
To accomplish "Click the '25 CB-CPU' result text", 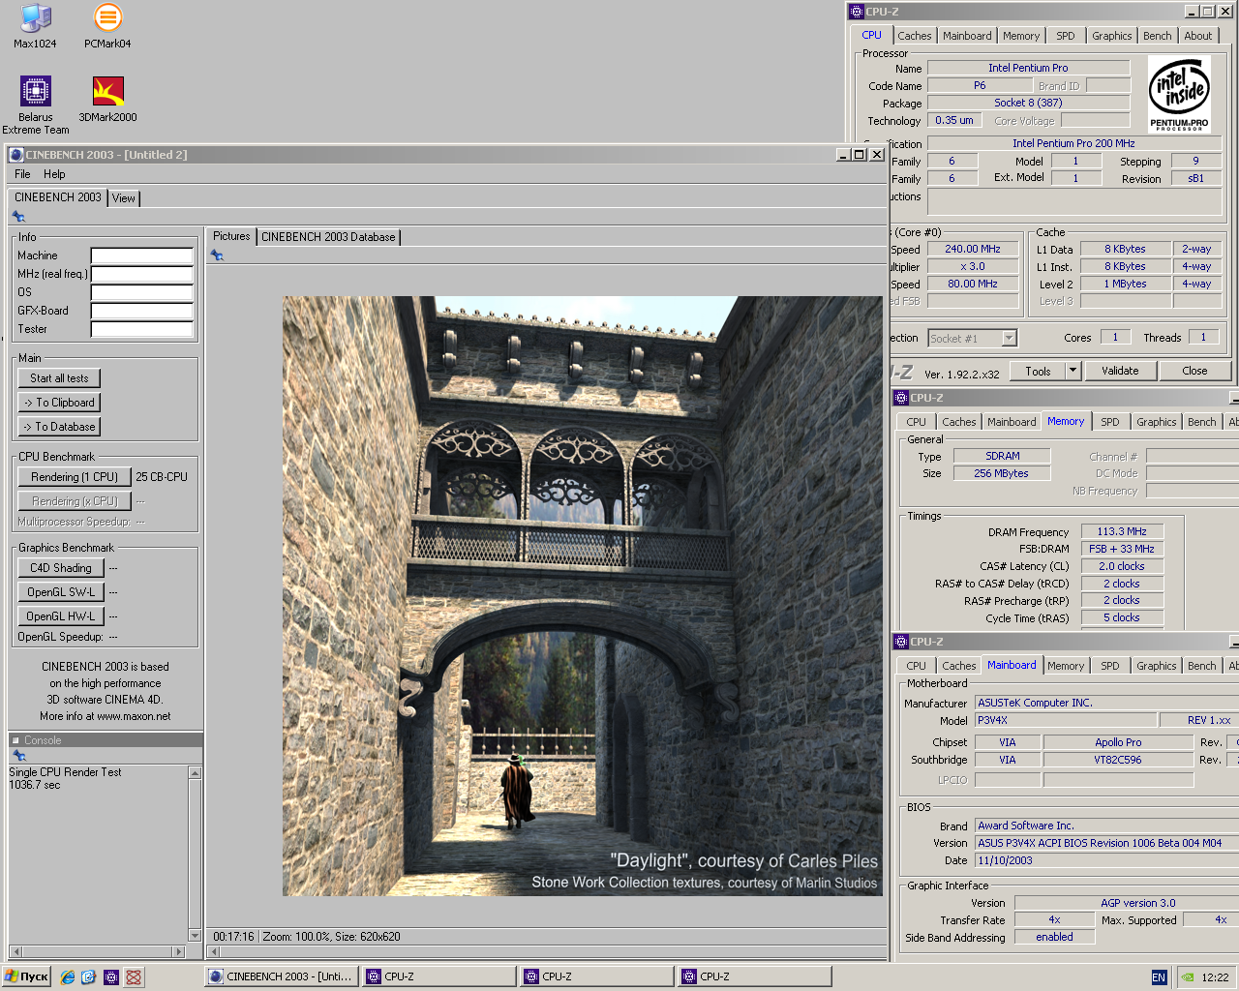I will 162,477.
